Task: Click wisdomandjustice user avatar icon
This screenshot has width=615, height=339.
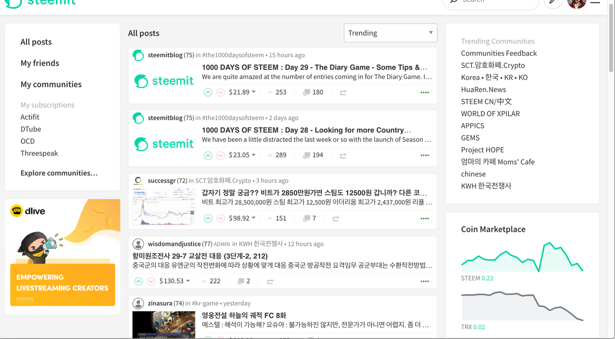Action: pos(138,244)
